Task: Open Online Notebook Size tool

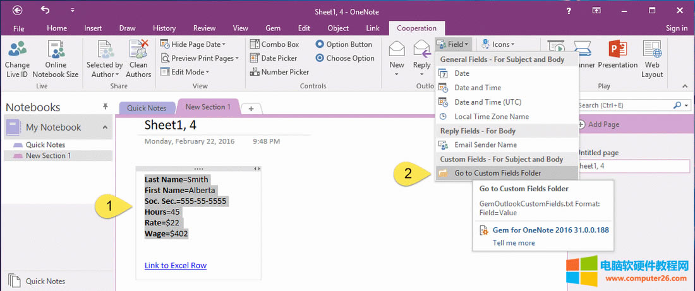Action: point(56,49)
